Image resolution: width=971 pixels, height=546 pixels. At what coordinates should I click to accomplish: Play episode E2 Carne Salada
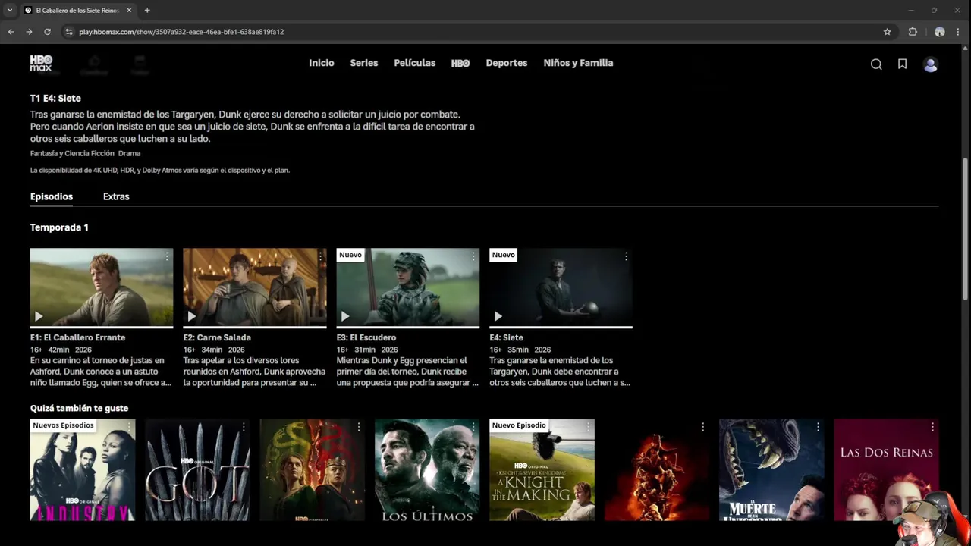(x=192, y=316)
